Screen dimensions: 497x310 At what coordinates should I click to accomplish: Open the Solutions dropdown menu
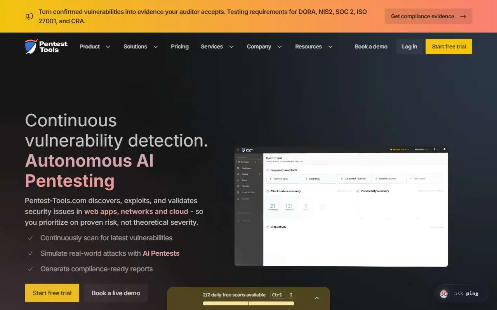[141, 46]
